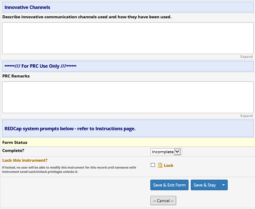Expand the PRC Remarks text box
Image resolution: width=255 pixels, height=209 pixels.
coord(246,116)
